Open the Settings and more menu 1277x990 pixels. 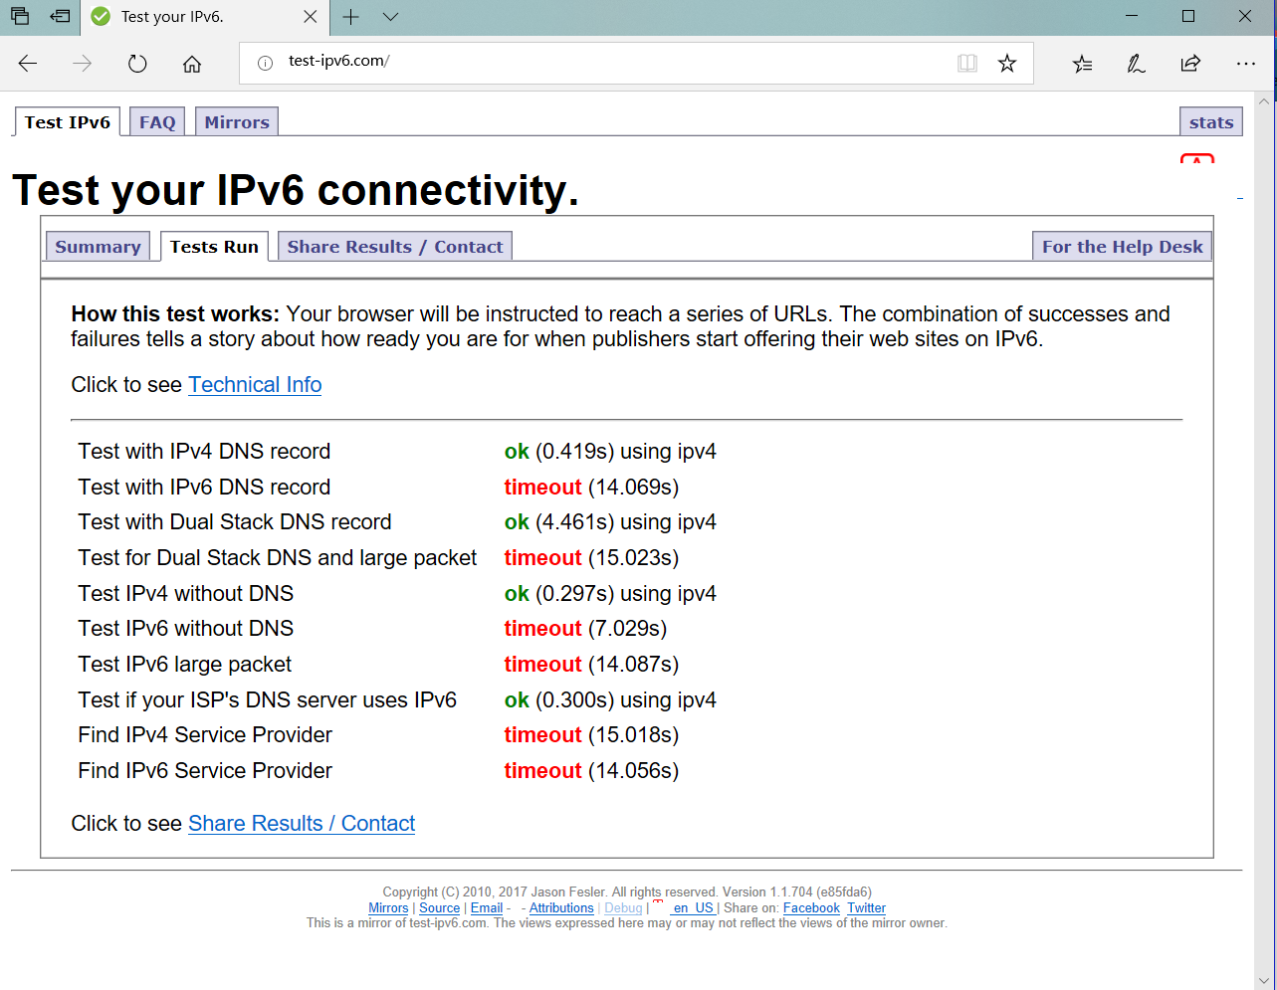[x=1246, y=63]
